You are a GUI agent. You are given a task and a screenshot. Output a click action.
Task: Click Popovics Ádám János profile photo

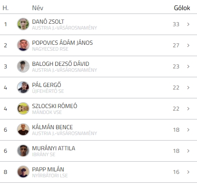pos(23,45)
